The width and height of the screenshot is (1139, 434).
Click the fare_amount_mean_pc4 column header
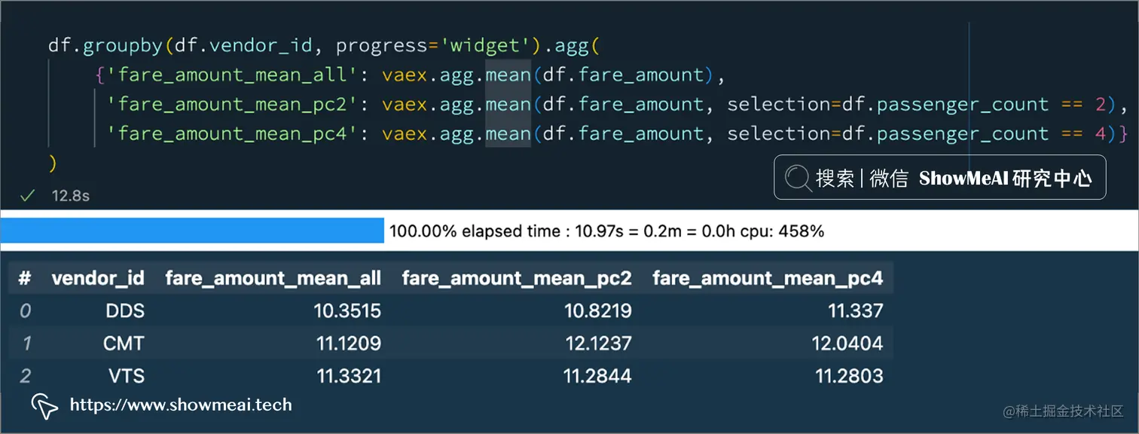pos(767,278)
